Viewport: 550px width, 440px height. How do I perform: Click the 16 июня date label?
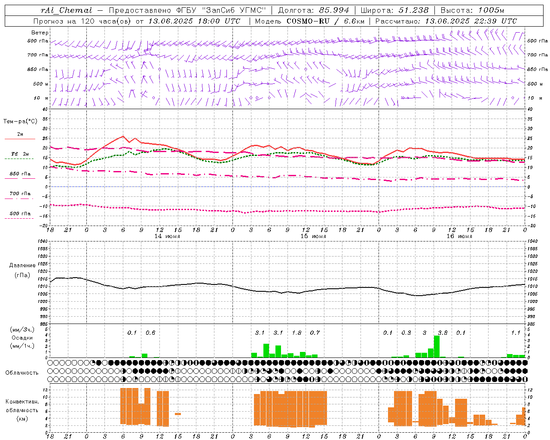pos(459,236)
